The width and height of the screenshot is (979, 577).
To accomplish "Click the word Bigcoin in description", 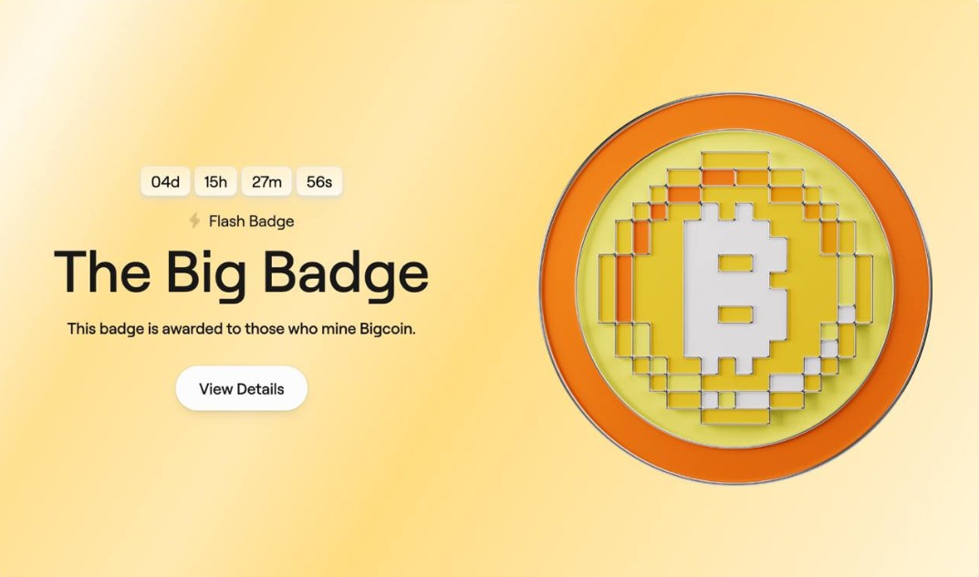I will [387, 329].
